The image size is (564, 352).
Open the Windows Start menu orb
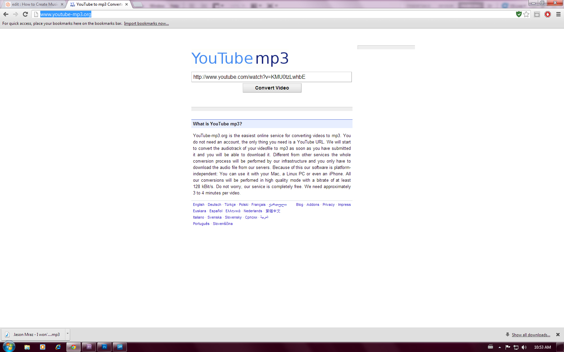[x=9, y=347]
